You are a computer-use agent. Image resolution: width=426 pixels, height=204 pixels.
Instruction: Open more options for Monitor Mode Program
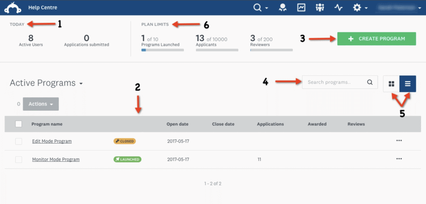pyautogui.click(x=399, y=159)
